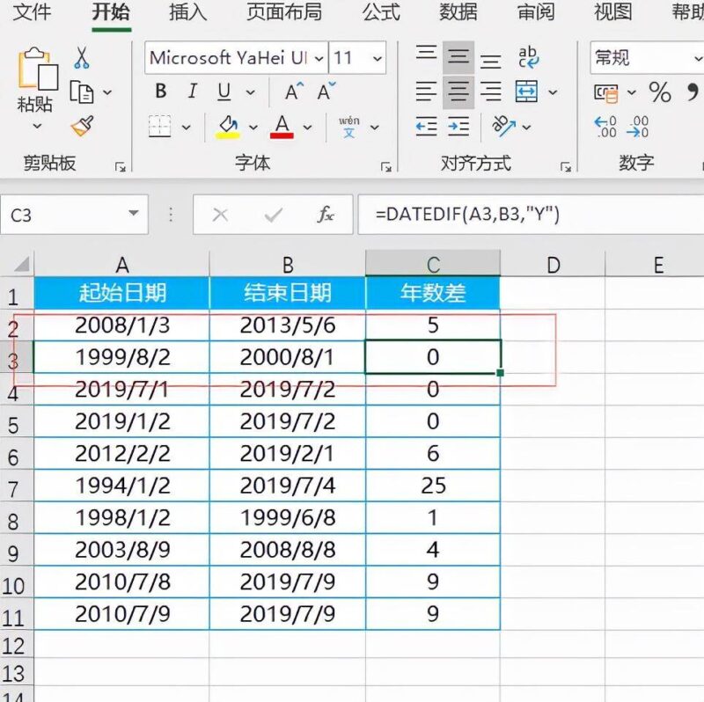The height and width of the screenshot is (702, 704).
Task: Apply bold formatting with the B icon
Action: point(160,91)
